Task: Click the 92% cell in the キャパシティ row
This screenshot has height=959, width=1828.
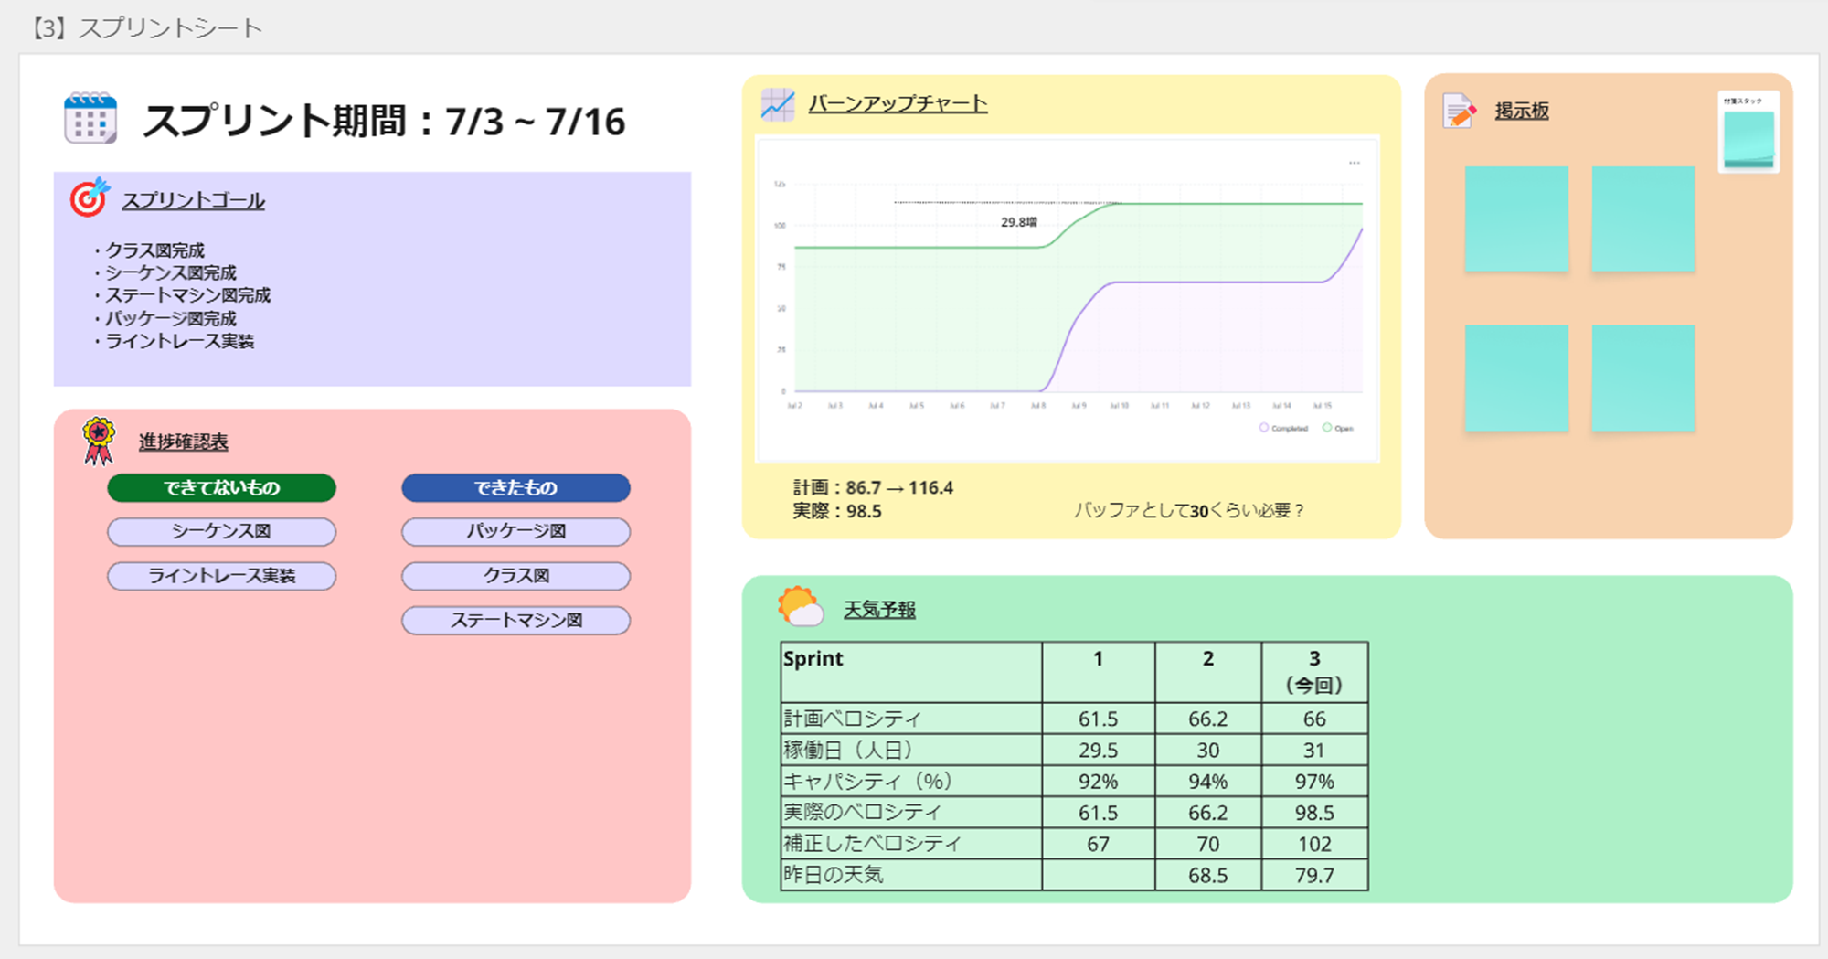Action: pyautogui.click(x=1099, y=781)
